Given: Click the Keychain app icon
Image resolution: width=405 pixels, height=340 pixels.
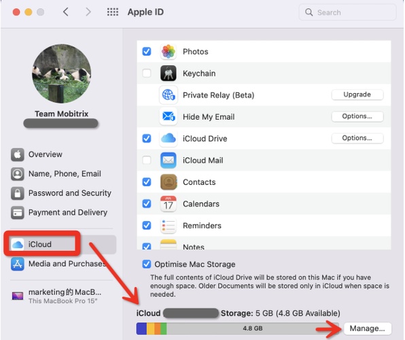Looking at the screenshot, I should pos(168,73).
